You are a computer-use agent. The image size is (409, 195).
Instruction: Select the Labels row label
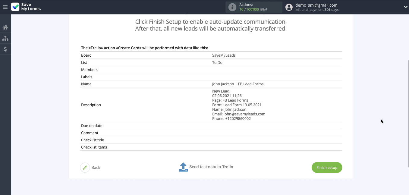[x=87, y=77]
